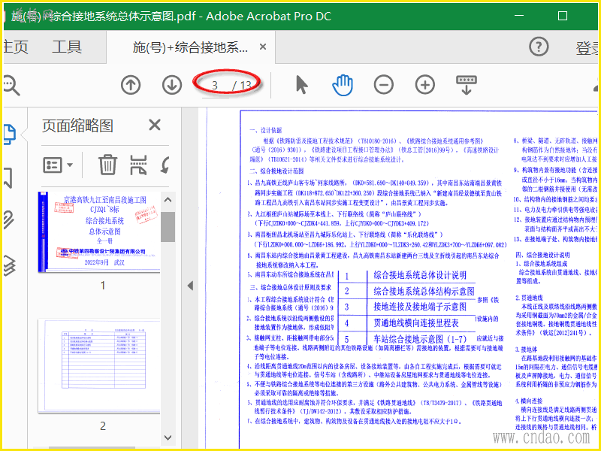This screenshot has height=451, width=601.
Task: Zoom in with the plus circle
Action: [x=425, y=85]
